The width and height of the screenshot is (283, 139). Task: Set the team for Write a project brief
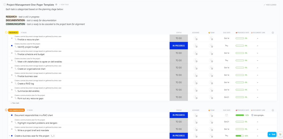coord(211,129)
